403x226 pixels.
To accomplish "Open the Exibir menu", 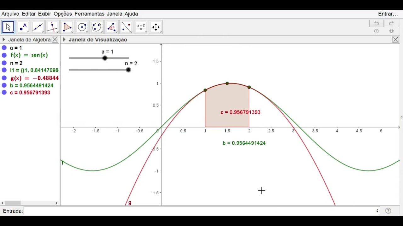I will pos(45,14).
